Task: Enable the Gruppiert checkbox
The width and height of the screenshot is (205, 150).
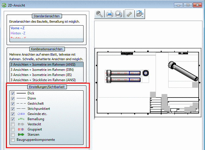Action: (13, 129)
